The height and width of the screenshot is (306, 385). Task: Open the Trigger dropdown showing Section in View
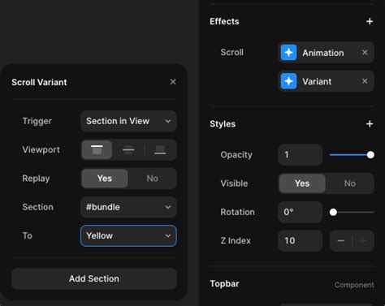[x=128, y=121]
